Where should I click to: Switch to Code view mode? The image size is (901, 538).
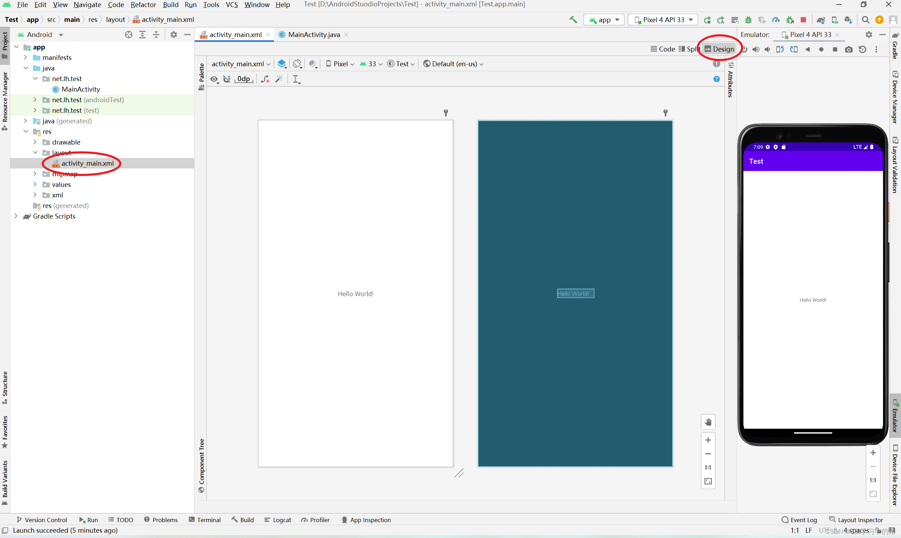click(x=662, y=49)
